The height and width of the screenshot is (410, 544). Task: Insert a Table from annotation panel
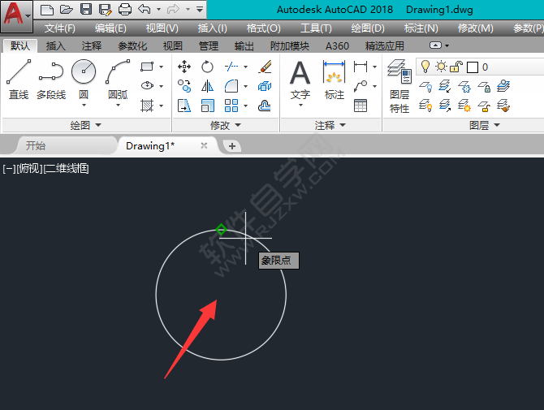coord(361,106)
